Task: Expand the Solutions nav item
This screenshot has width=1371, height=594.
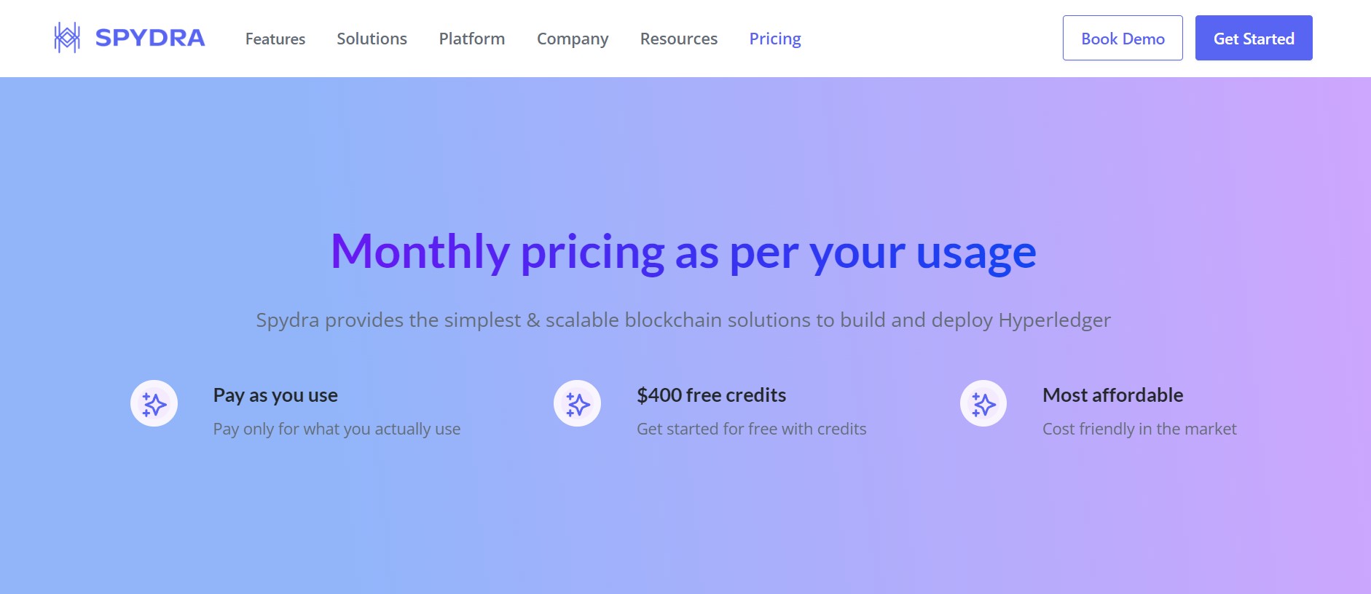Action: [x=372, y=39]
